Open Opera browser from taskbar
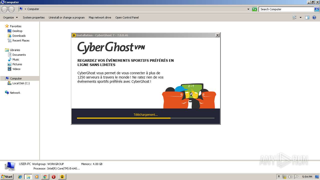 [x=53, y=177]
